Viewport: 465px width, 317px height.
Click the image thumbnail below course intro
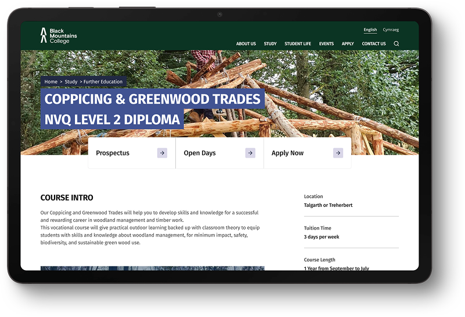click(x=152, y=268)
